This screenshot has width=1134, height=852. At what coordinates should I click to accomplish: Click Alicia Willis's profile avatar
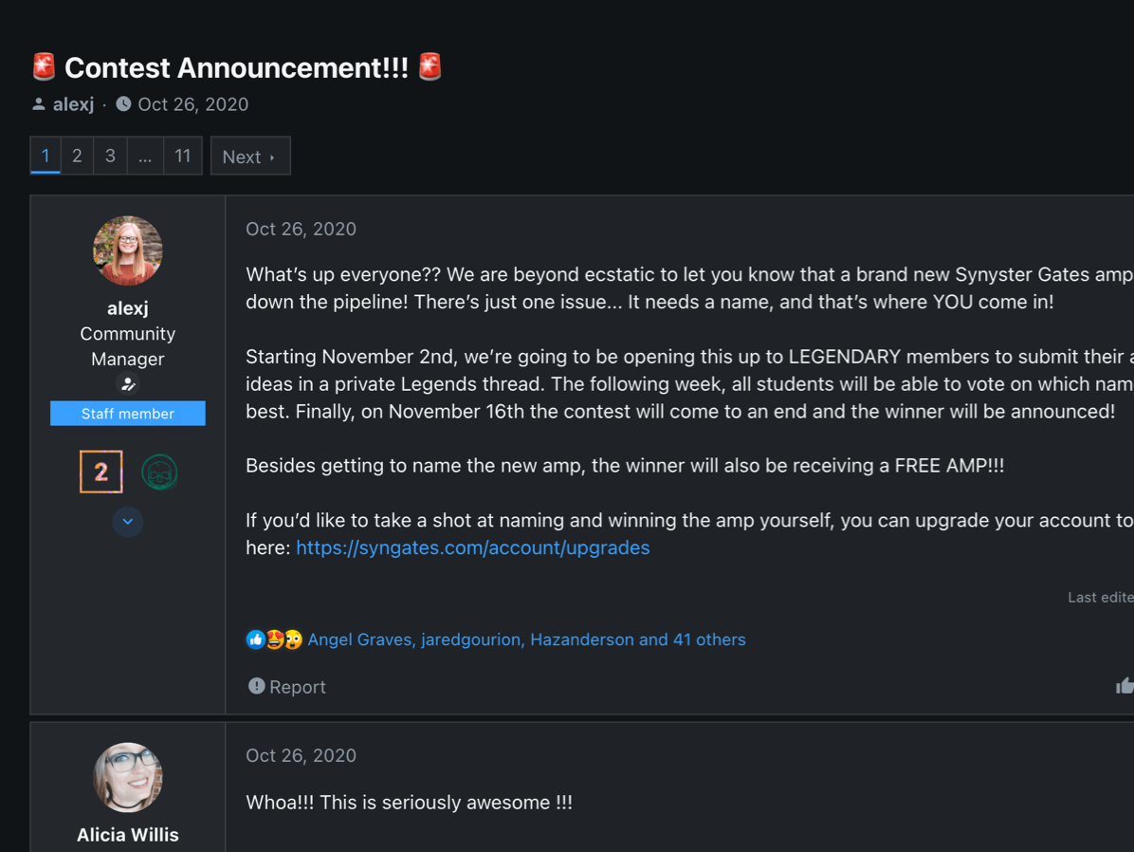[x=128, y=778]
